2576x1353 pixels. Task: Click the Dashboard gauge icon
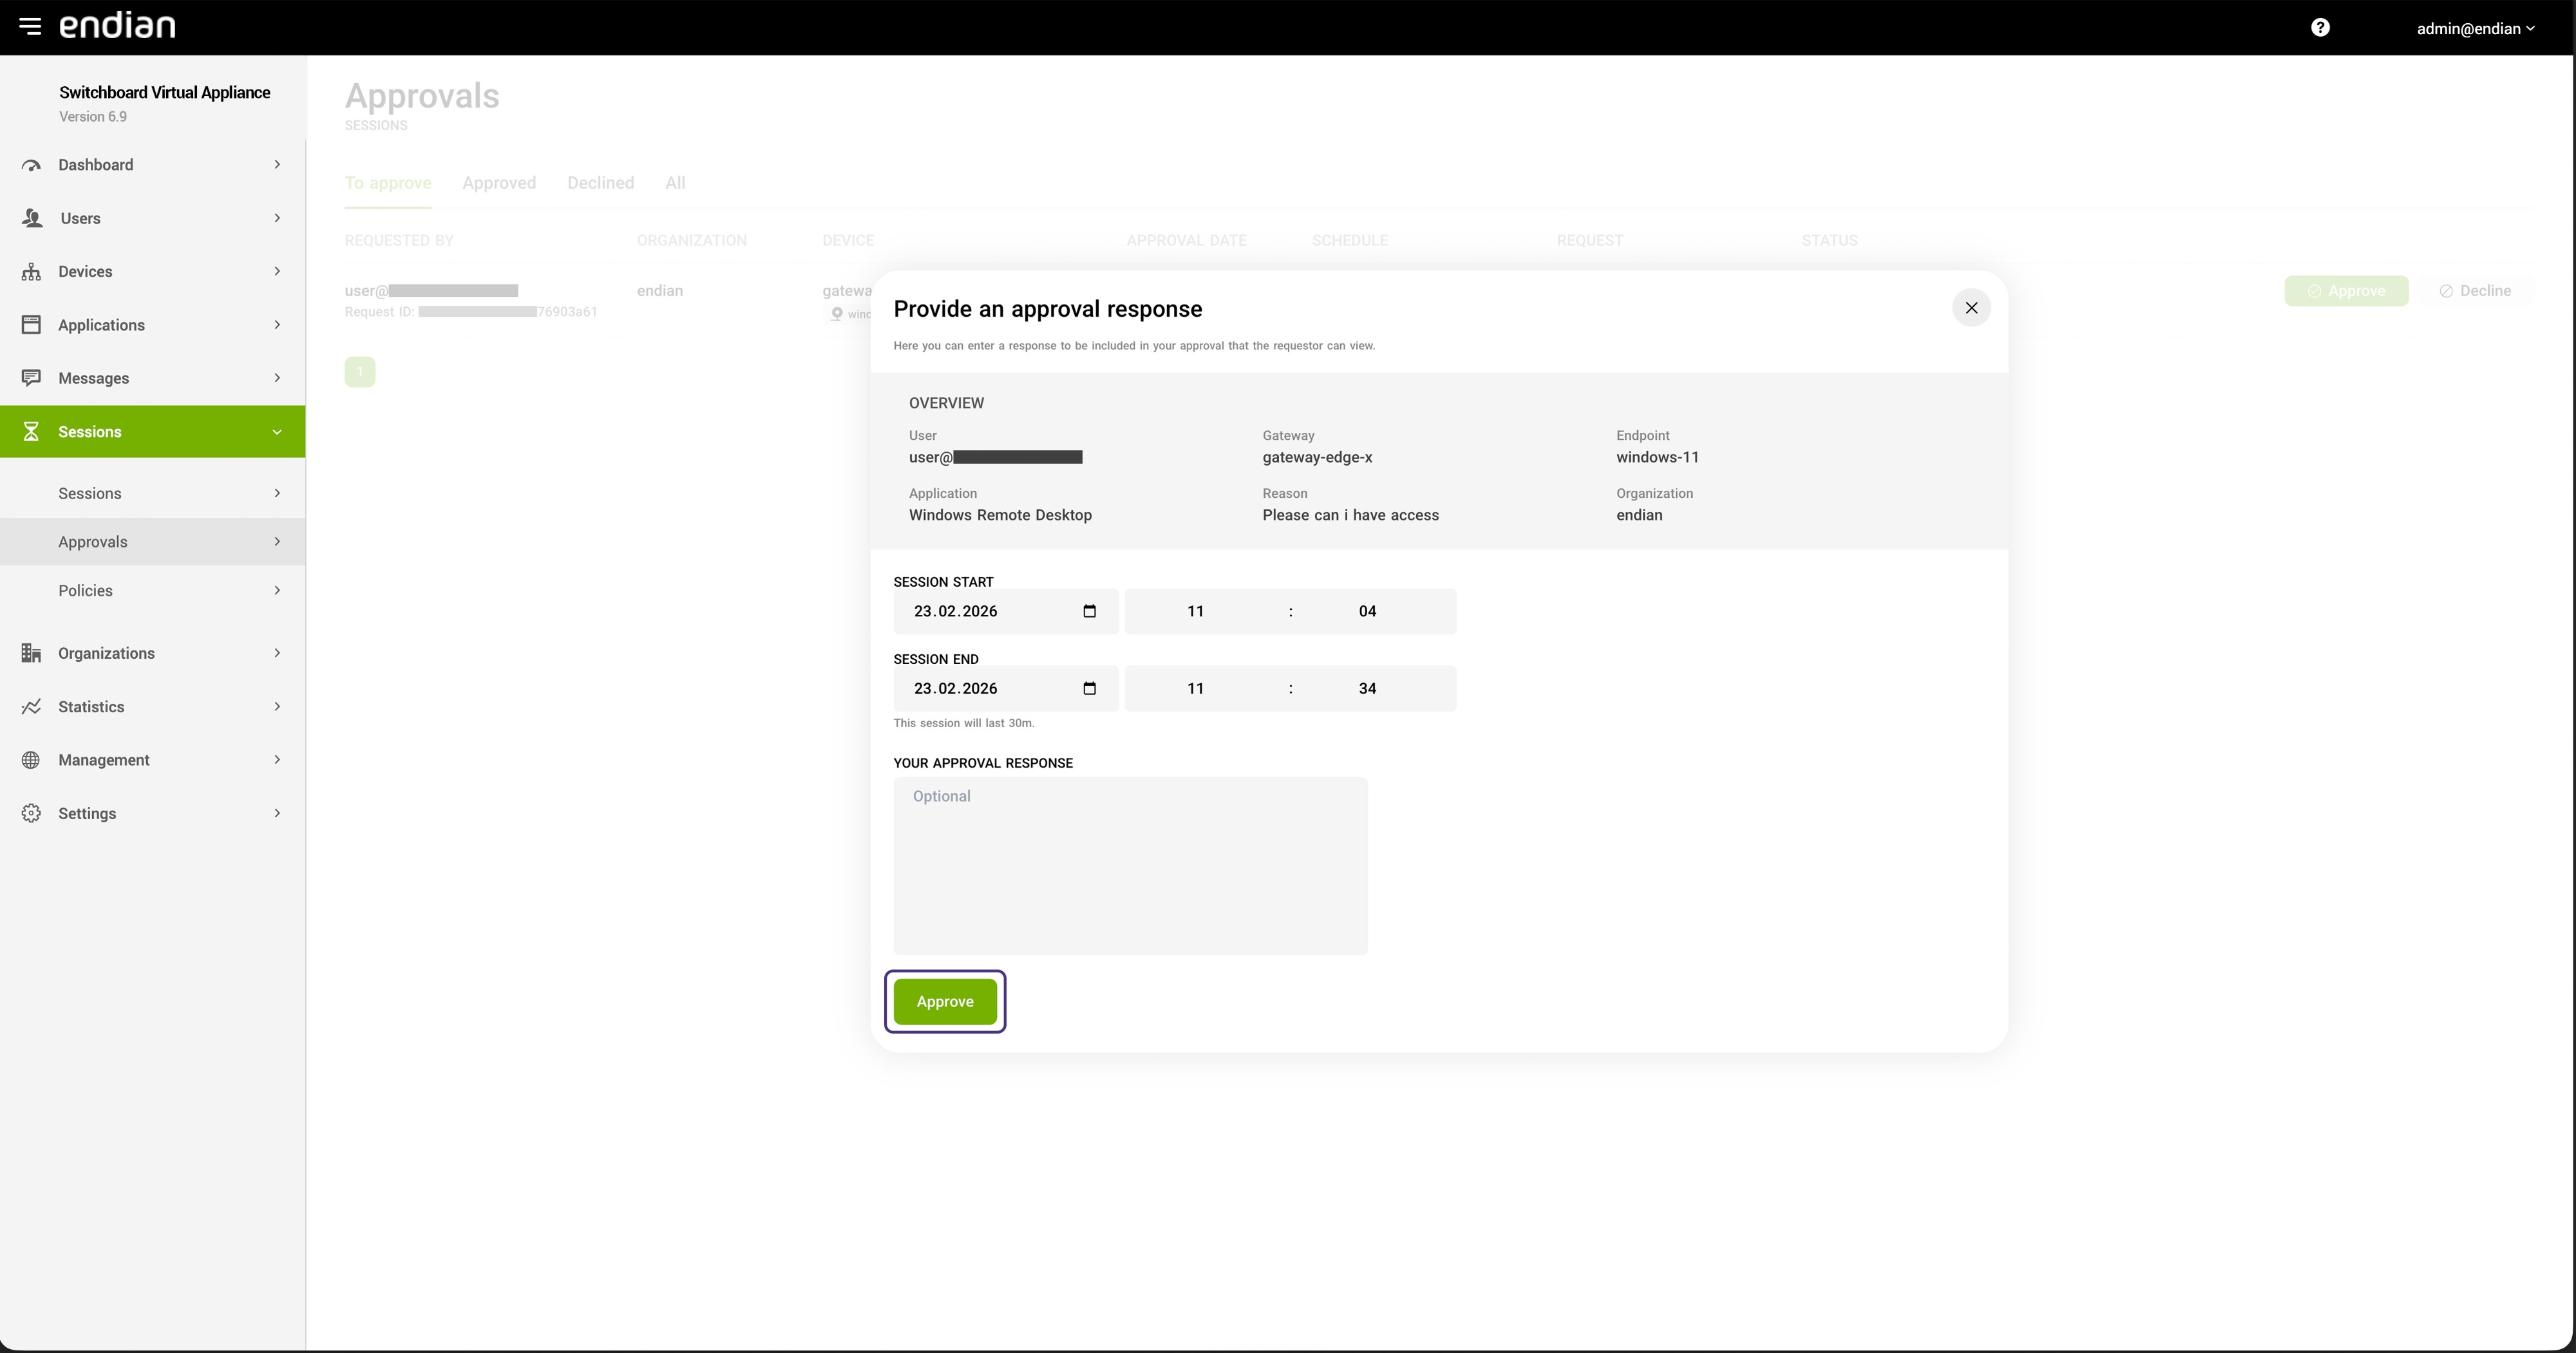tap(31, 165)
